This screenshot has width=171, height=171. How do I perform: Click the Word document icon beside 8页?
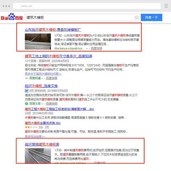[x=27, y=91]
